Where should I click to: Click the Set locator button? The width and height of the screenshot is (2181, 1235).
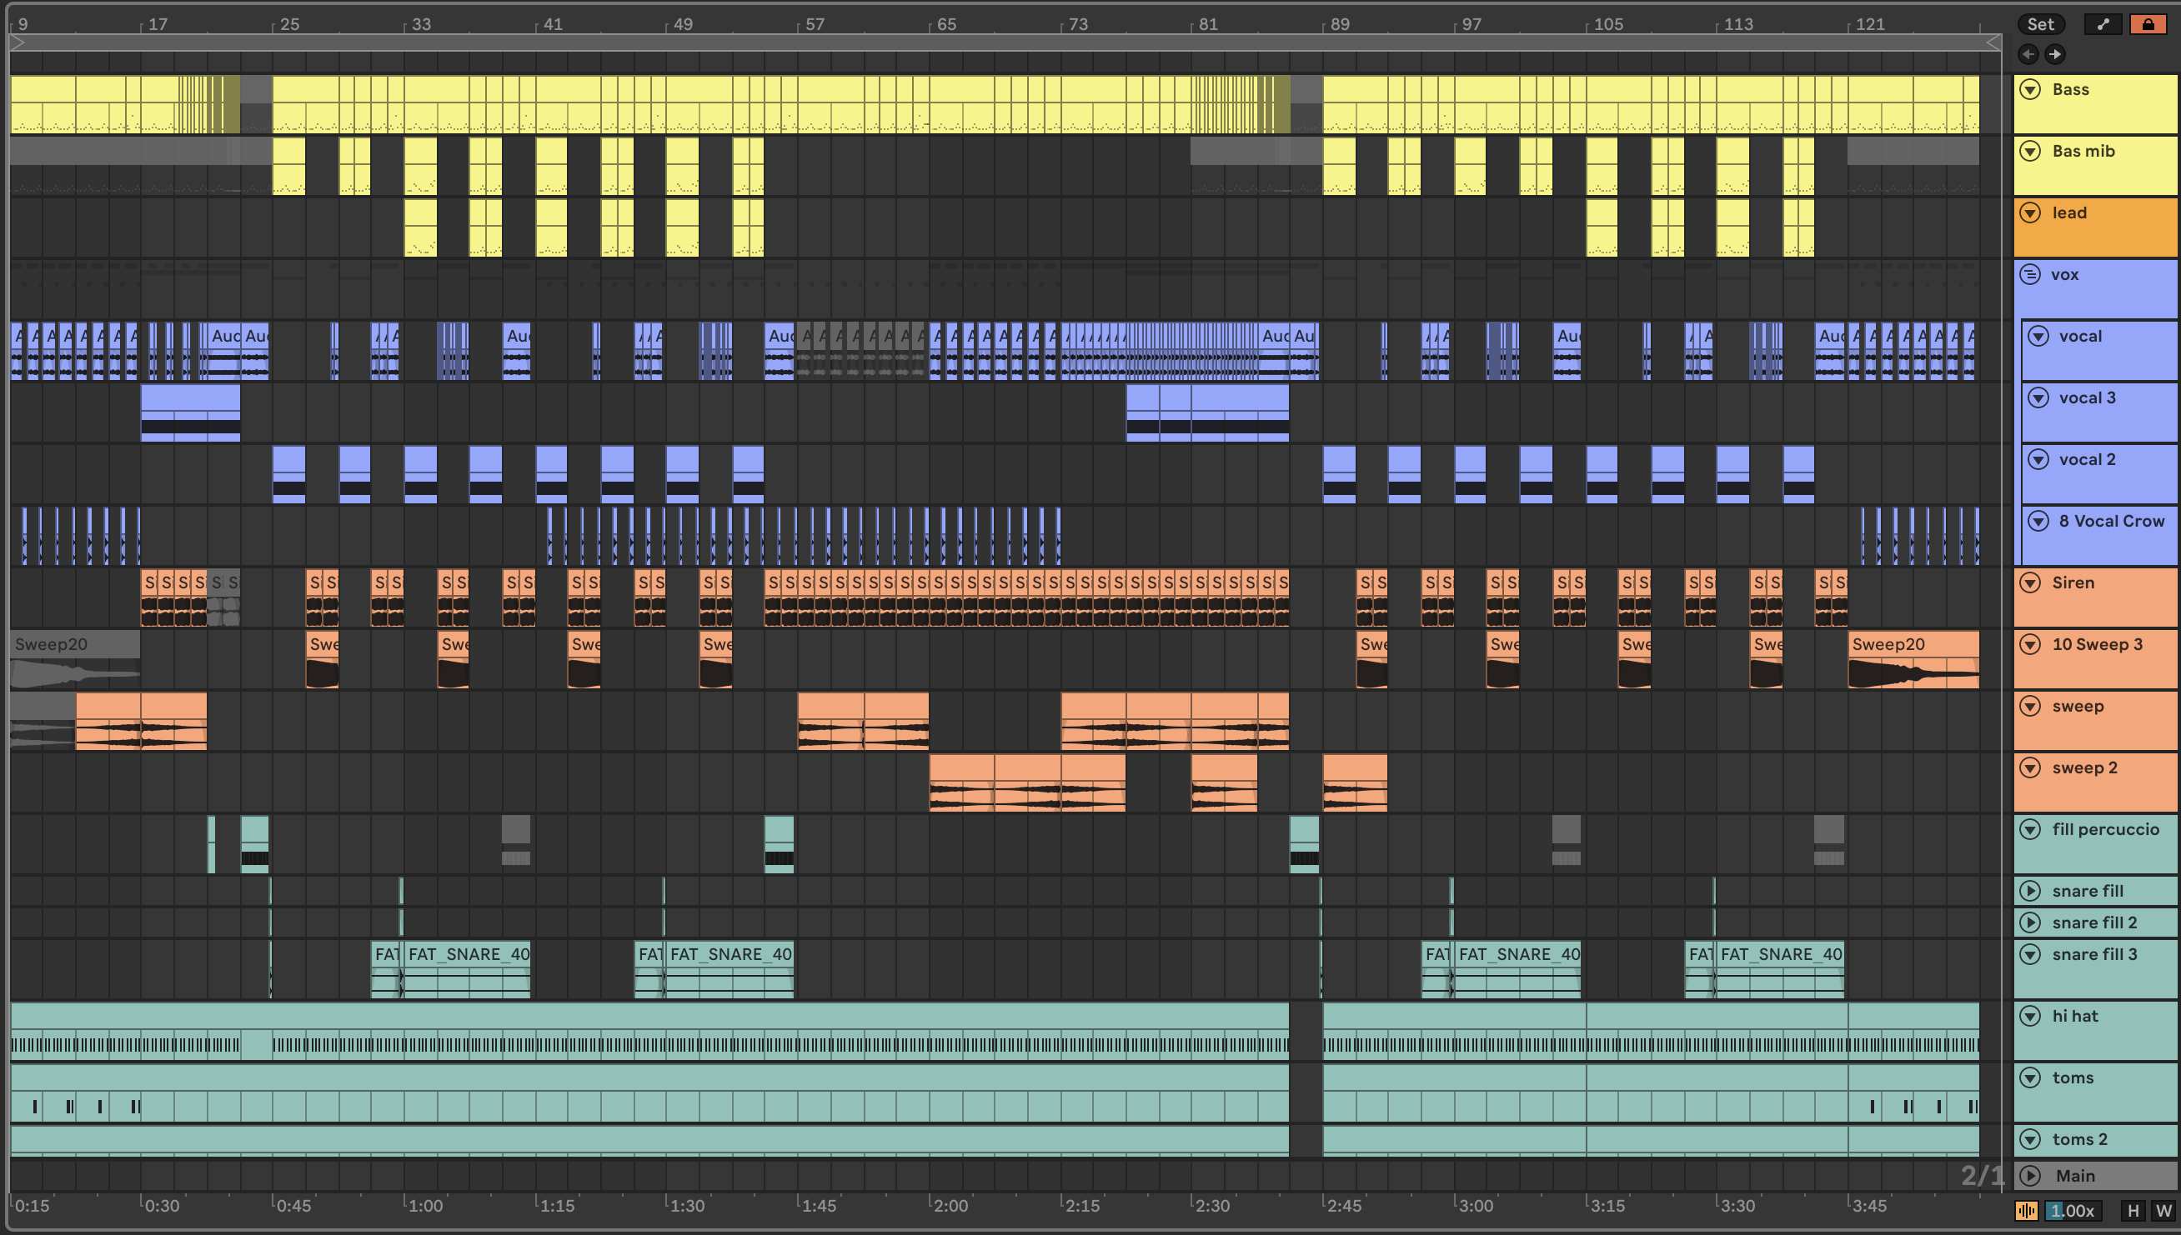coord(2040,23)
